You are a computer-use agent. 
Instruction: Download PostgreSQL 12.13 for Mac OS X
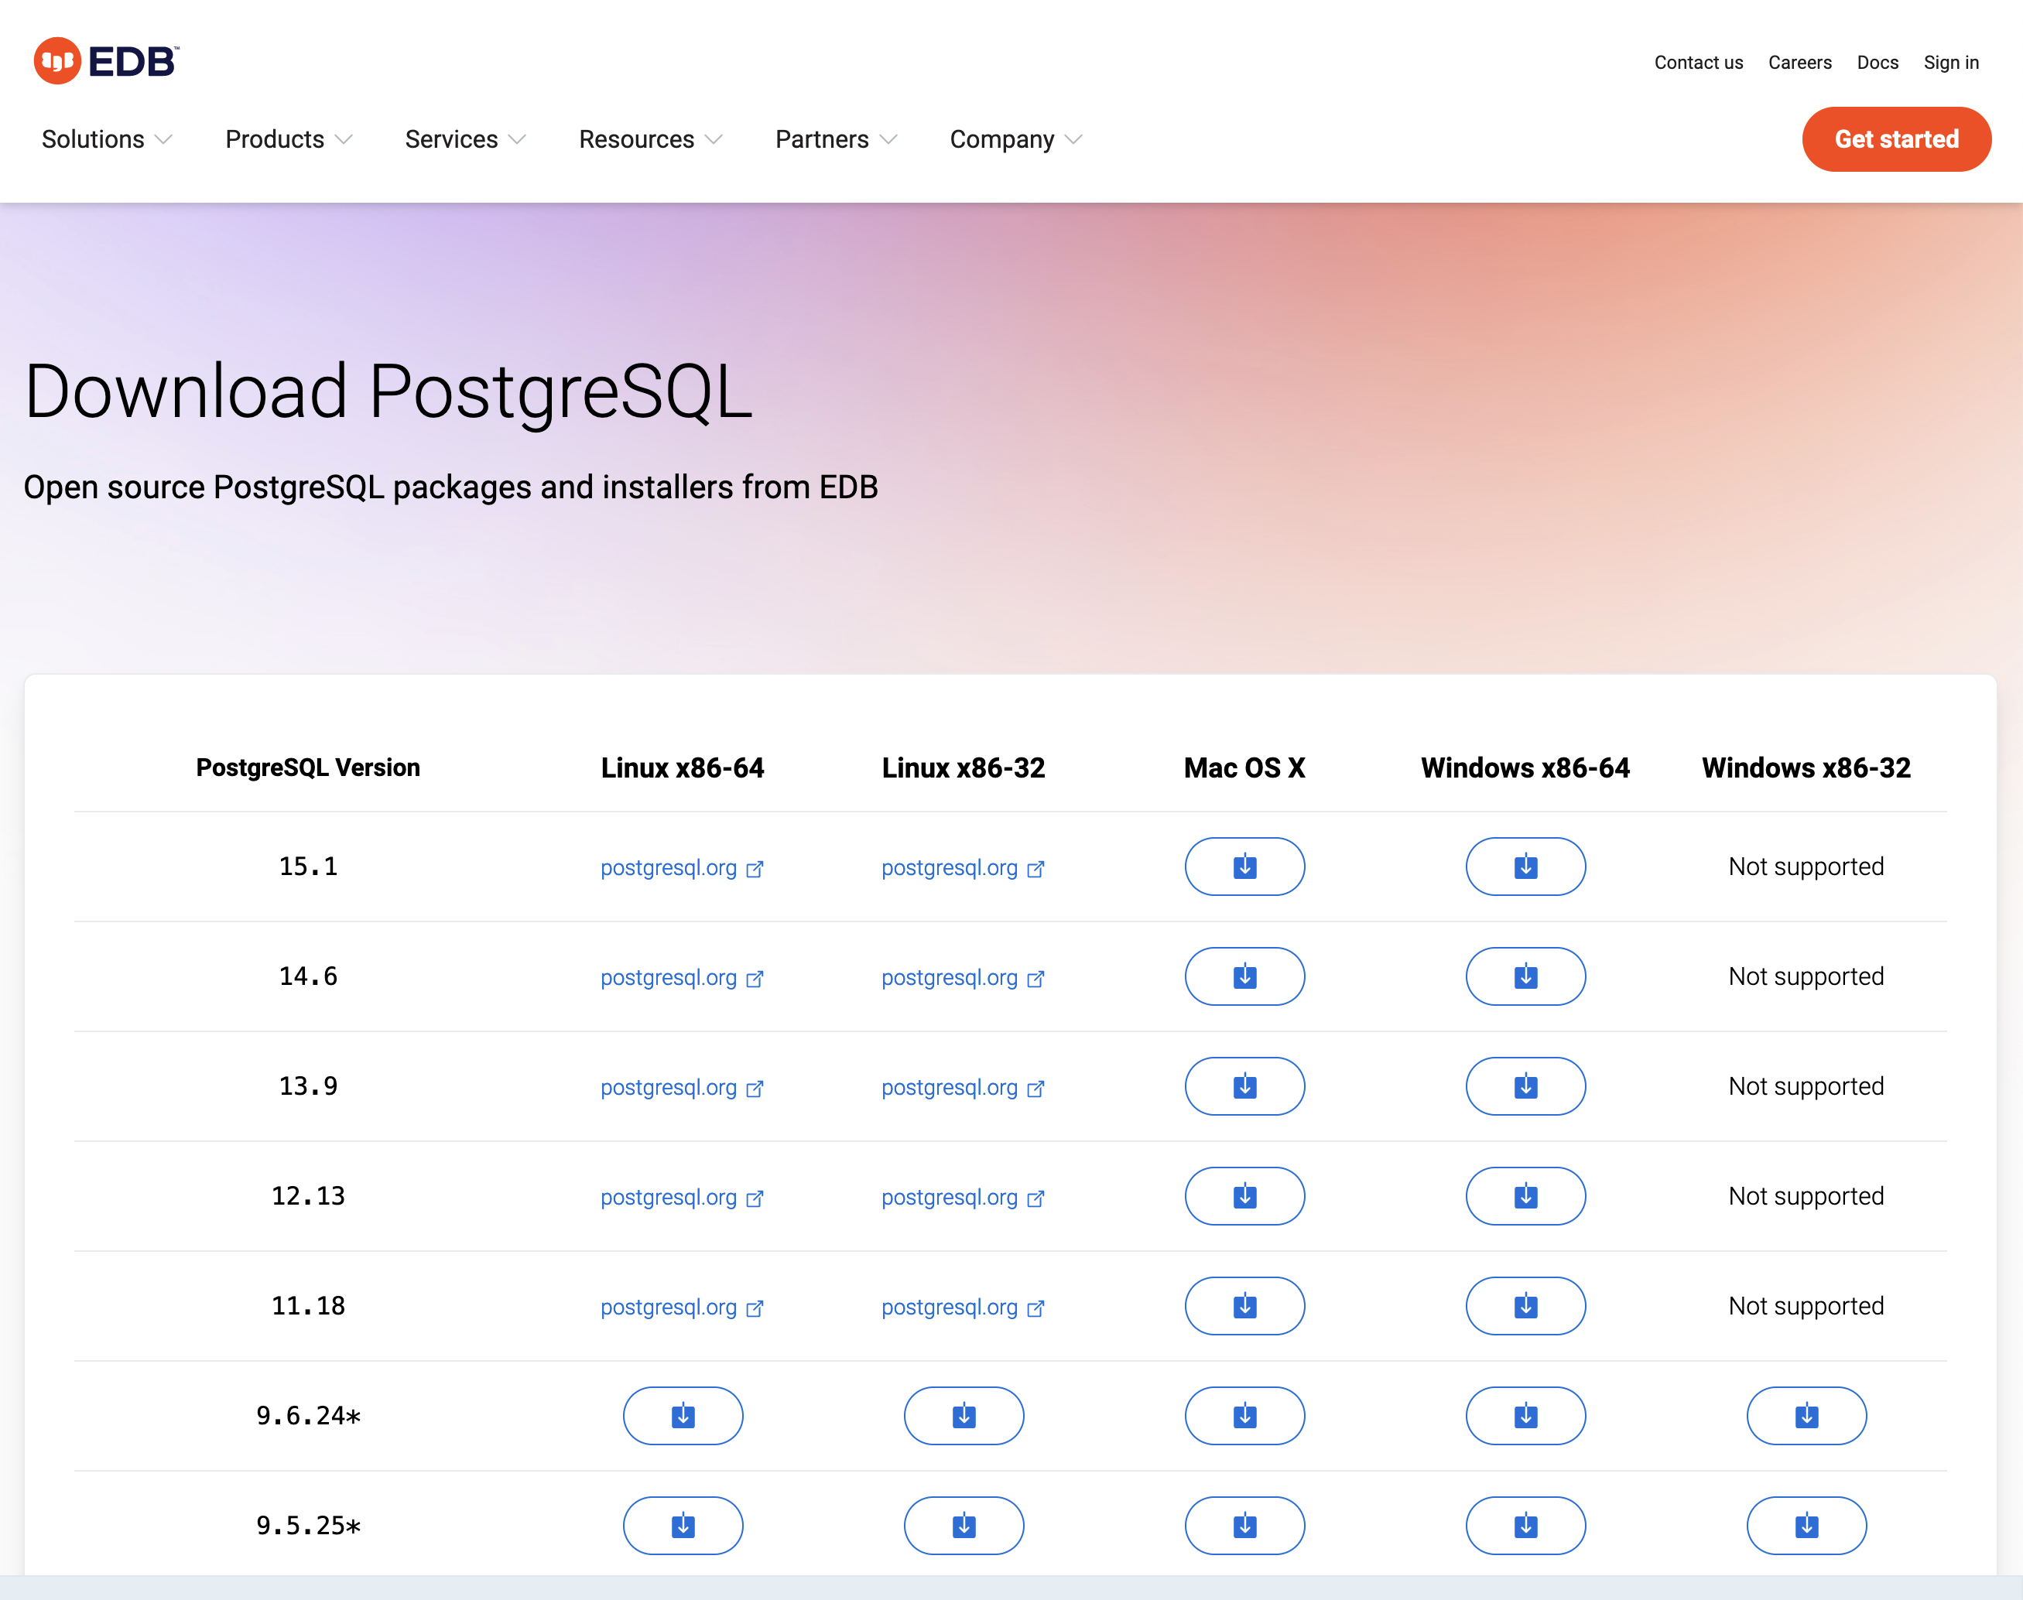click(x=1244, y=1196)
